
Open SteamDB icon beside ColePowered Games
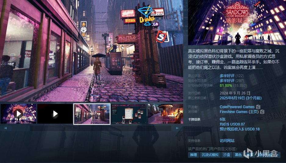pos(258,107)
